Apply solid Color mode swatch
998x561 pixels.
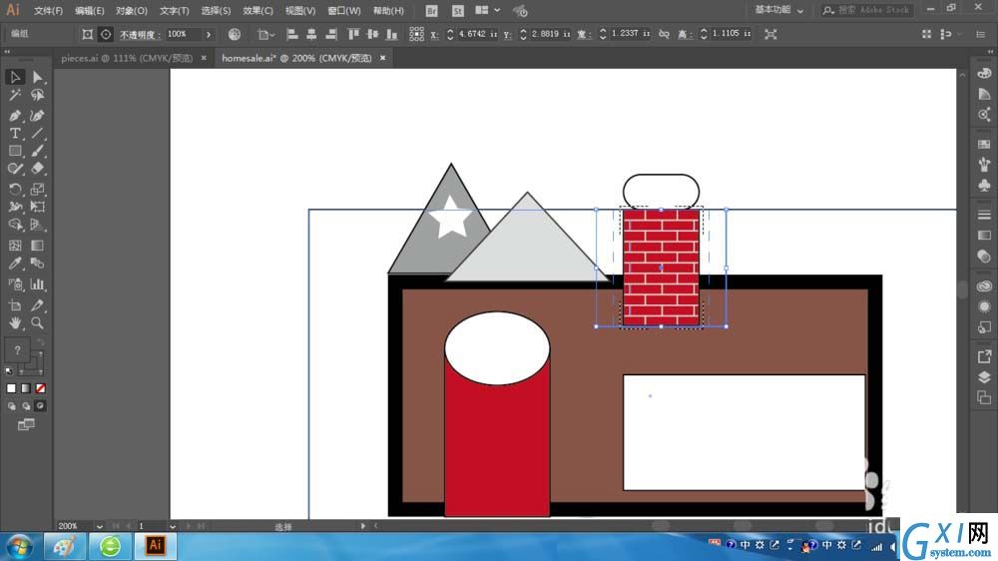point(11,388)
